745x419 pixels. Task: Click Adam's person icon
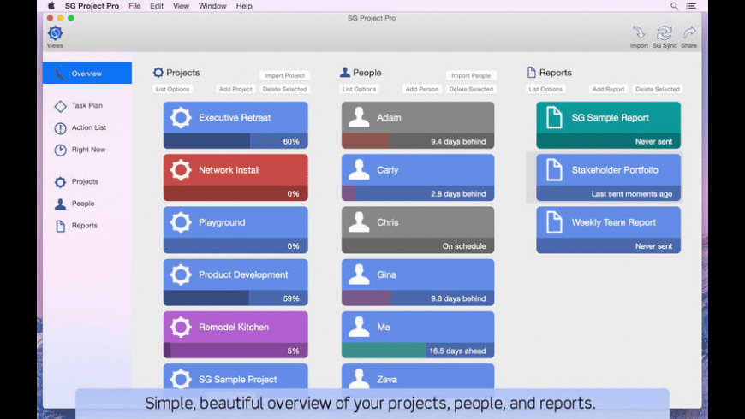pos(359,118)
